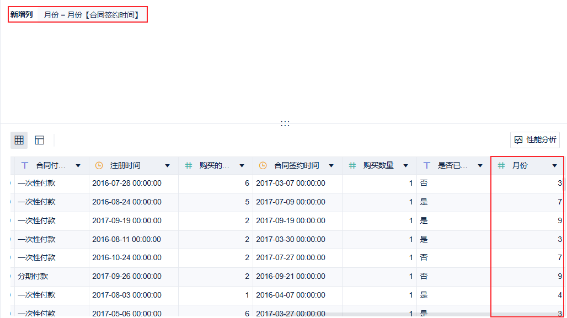Image resolution: width=567 pixels, height=318 pixels.
Task: Open the 是否已 column dropdown arrow
Action: tap(480, 166)
